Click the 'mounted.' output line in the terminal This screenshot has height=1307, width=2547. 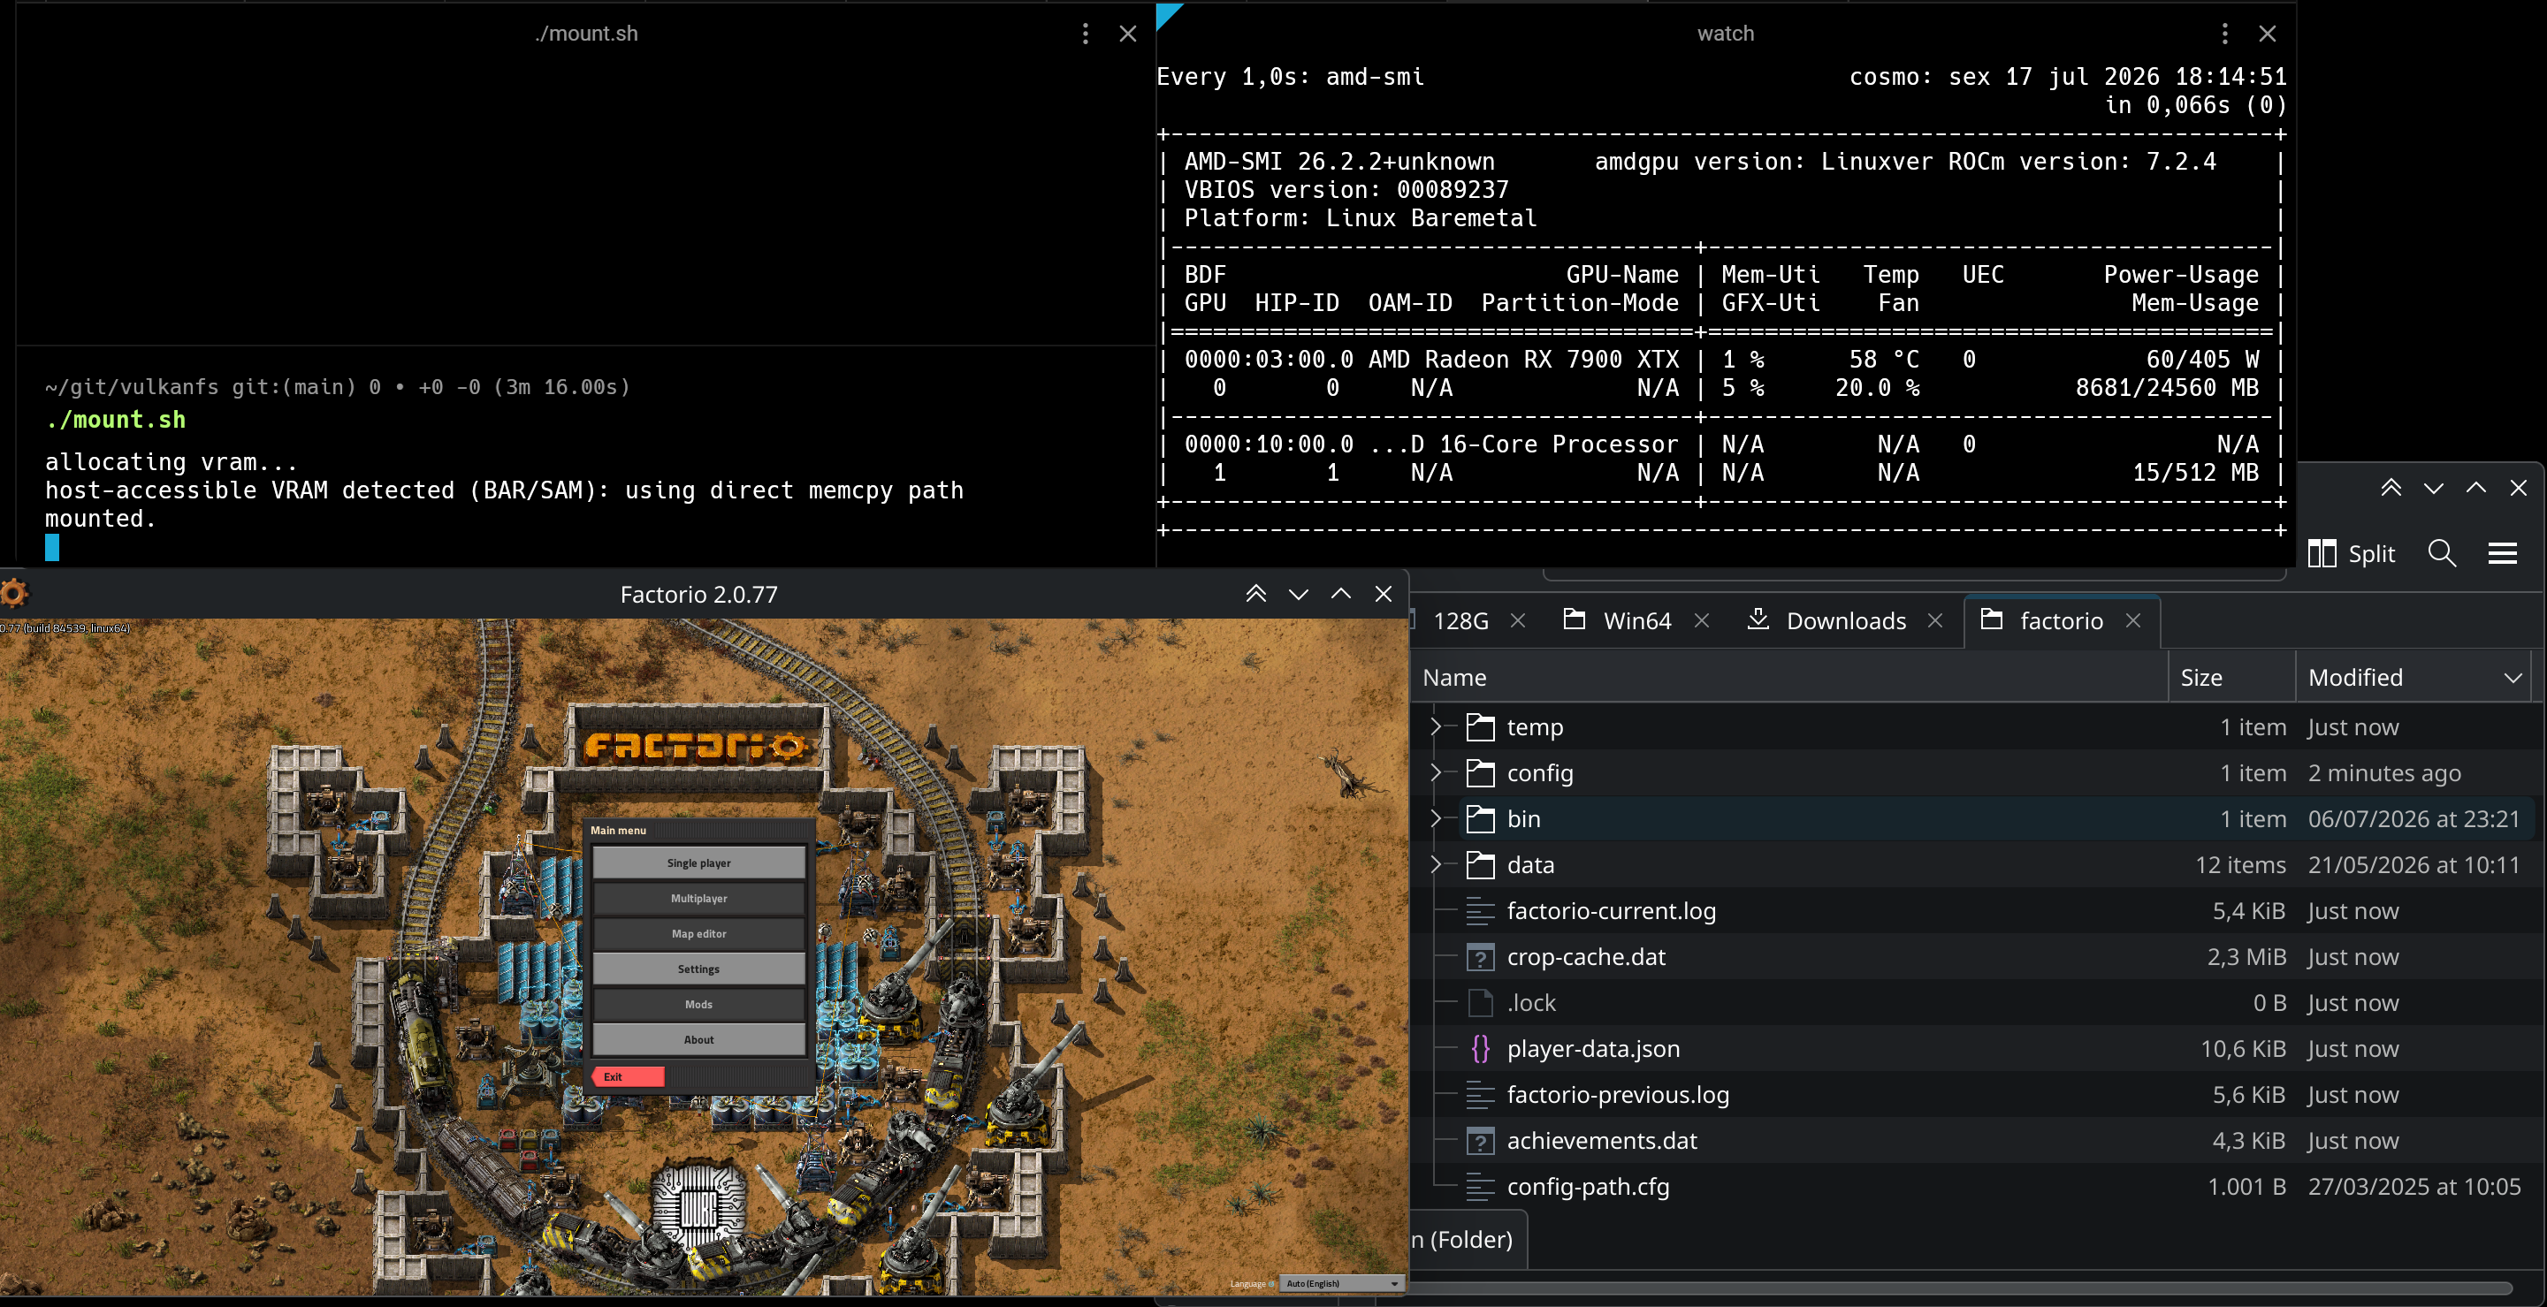point(101,519)
